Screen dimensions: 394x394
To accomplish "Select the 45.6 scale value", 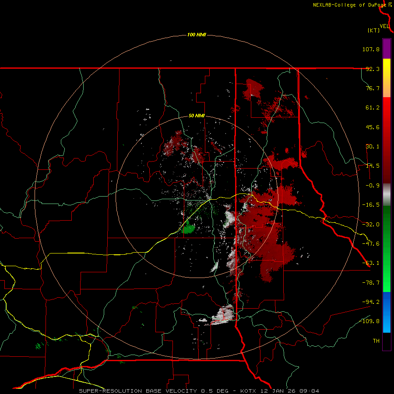I will [x=373, y=127].
